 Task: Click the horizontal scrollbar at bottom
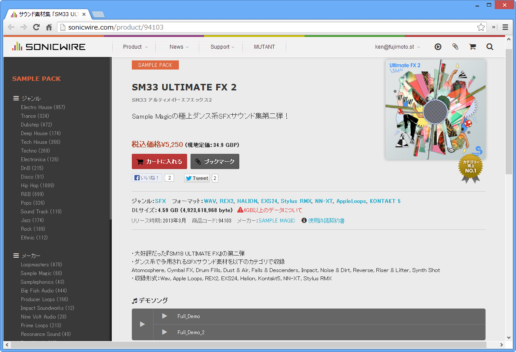point(249,345)
